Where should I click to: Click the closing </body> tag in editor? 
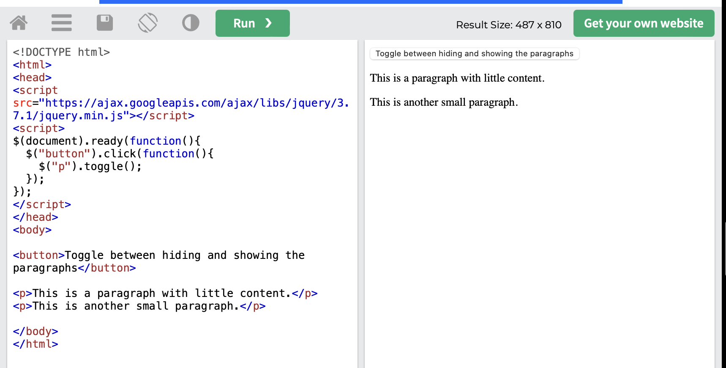35,331
